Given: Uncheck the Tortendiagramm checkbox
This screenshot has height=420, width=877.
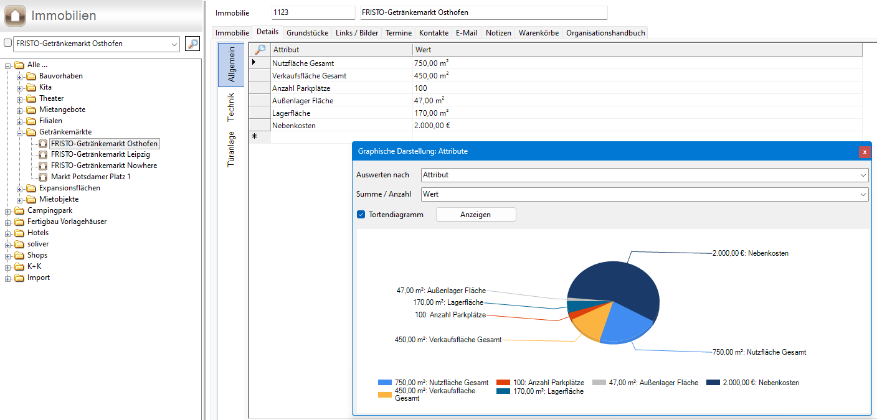Looking at the screenshot, I should coord(361,215).
